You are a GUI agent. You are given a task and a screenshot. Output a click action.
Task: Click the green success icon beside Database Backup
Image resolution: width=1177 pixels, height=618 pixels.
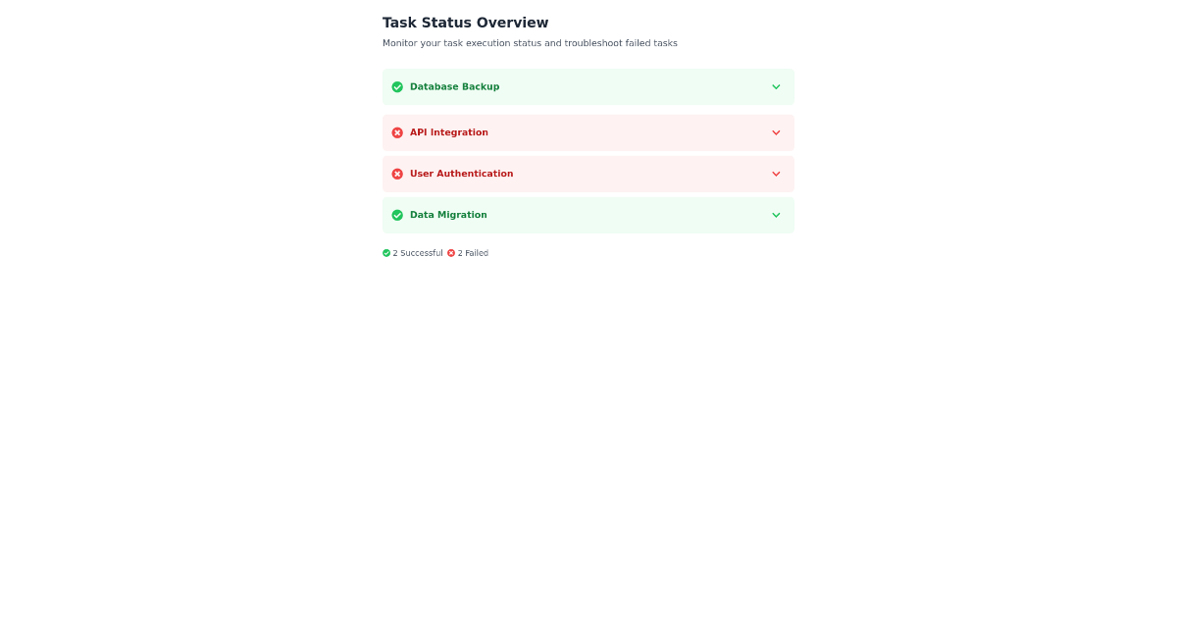tap(397, 86)
